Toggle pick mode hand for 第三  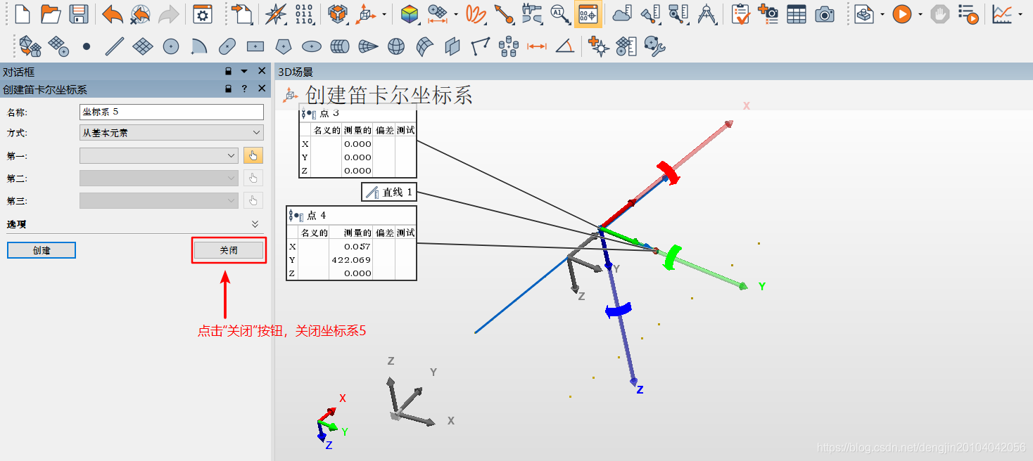point(253,200)
